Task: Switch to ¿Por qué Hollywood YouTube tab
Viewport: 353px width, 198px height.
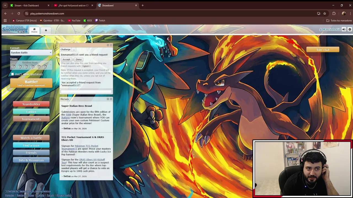Action: click(x=73, y=5)
